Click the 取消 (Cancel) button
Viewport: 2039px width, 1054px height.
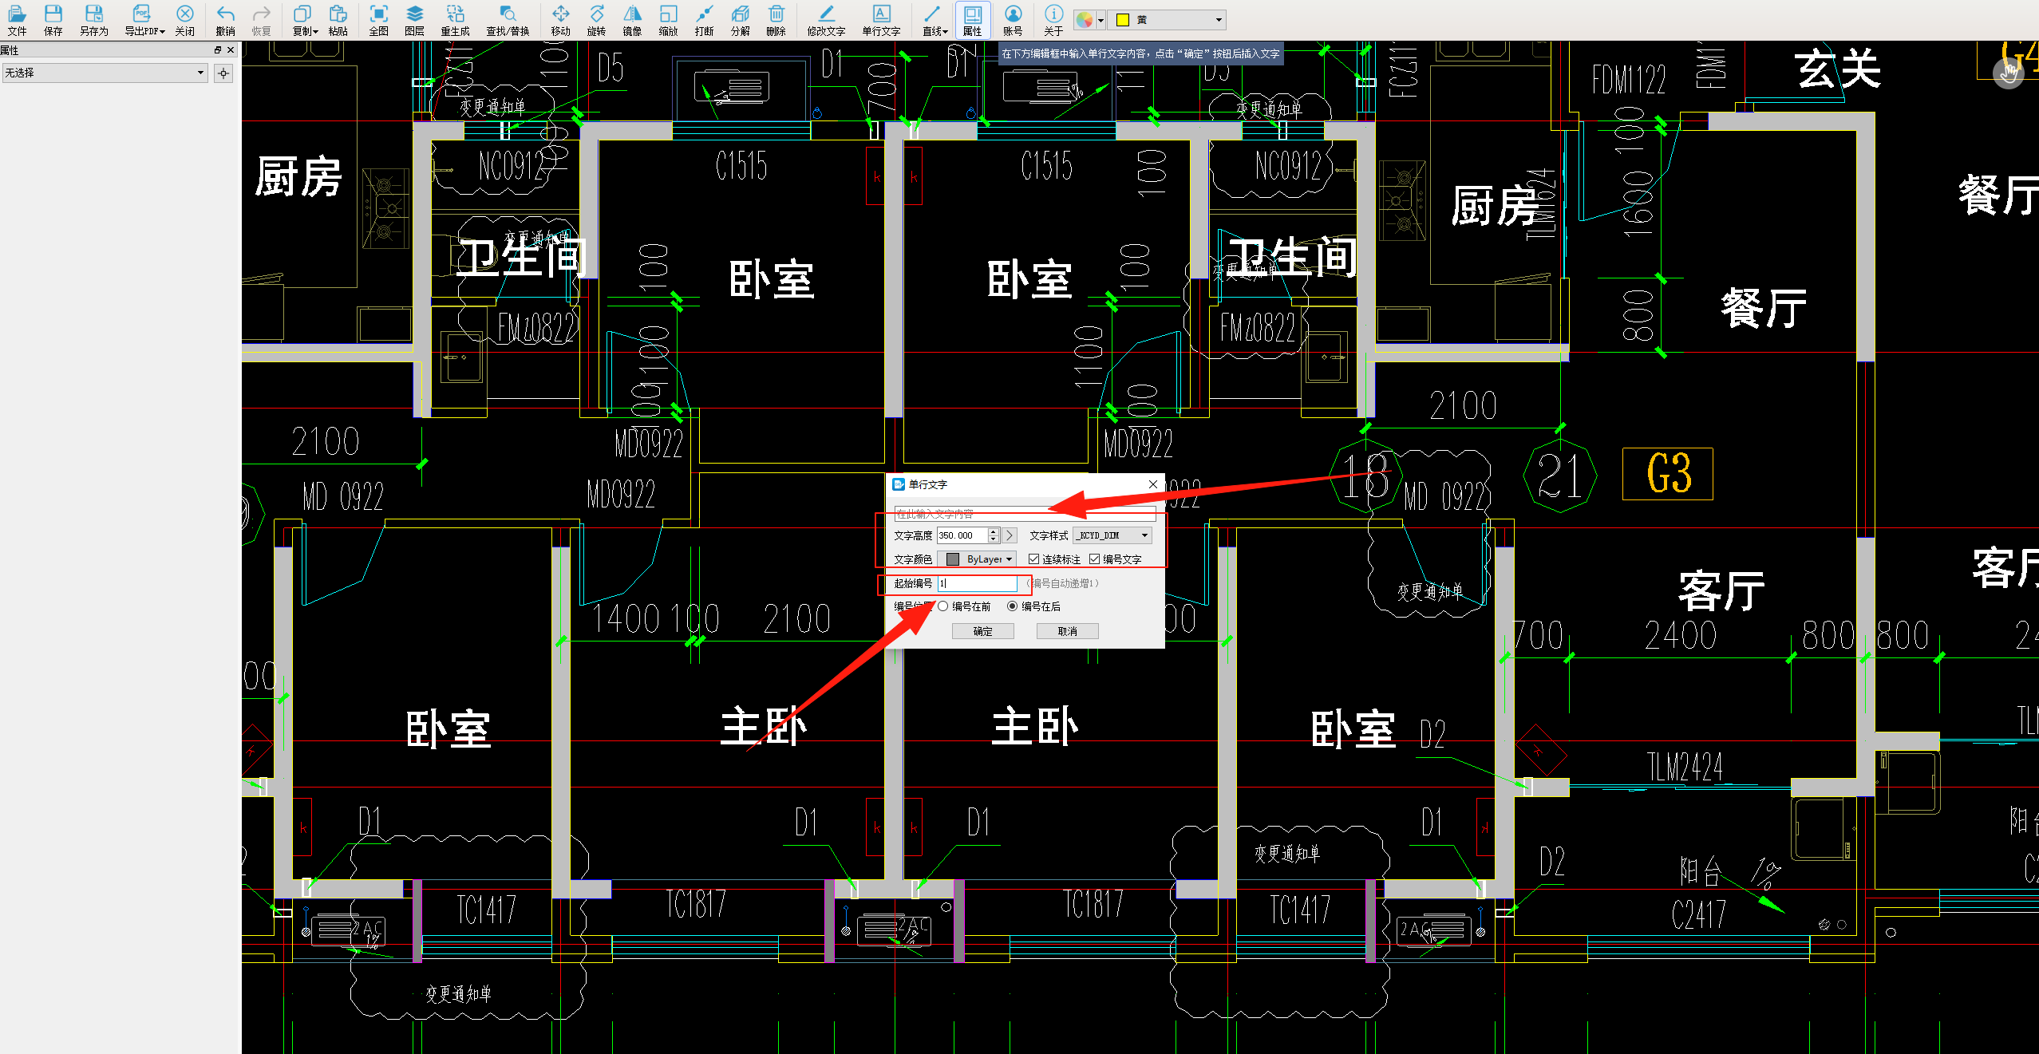pos(1068,631)
